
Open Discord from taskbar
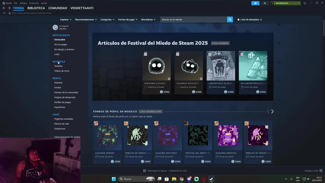(x=189, y=179)
